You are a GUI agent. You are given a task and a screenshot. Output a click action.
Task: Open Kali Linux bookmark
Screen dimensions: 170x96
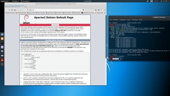(x=31, y=13)
